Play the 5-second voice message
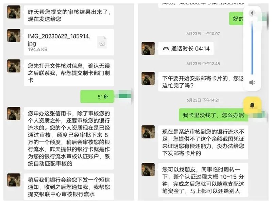The image size is (272, 204). pos(97,97)
